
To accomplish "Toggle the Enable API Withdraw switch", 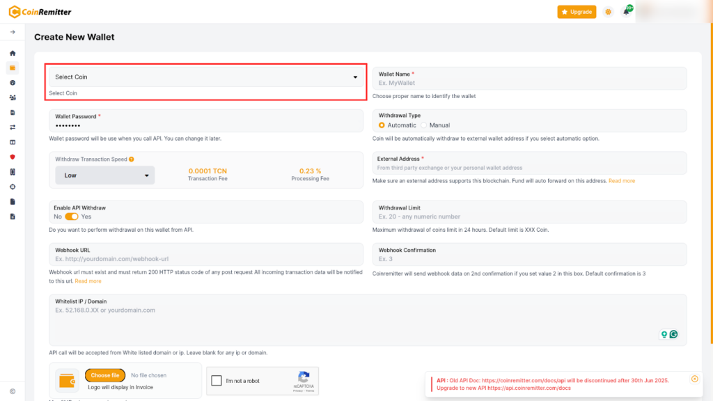I will [72, 217].
